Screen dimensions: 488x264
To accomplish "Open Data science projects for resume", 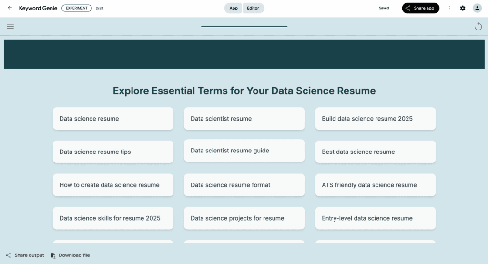I will 244,218.
